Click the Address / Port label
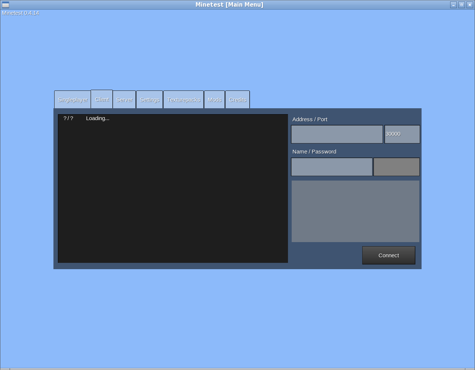The width and height of the screenshot is (475, 370). (x=310, y=119)
